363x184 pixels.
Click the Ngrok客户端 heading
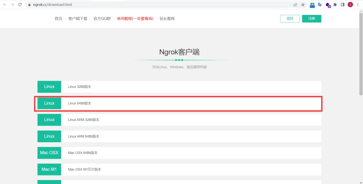[179, 52]
